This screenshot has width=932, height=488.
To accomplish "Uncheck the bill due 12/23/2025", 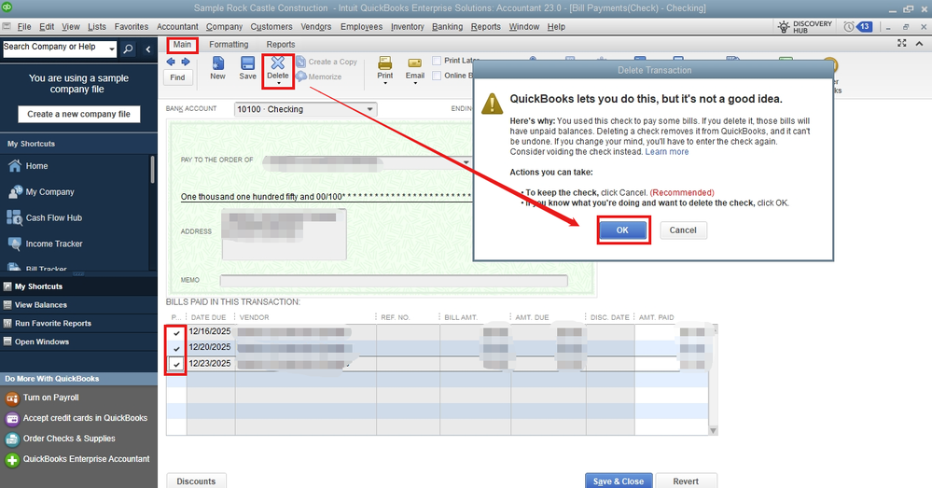I will coord(176,364).
